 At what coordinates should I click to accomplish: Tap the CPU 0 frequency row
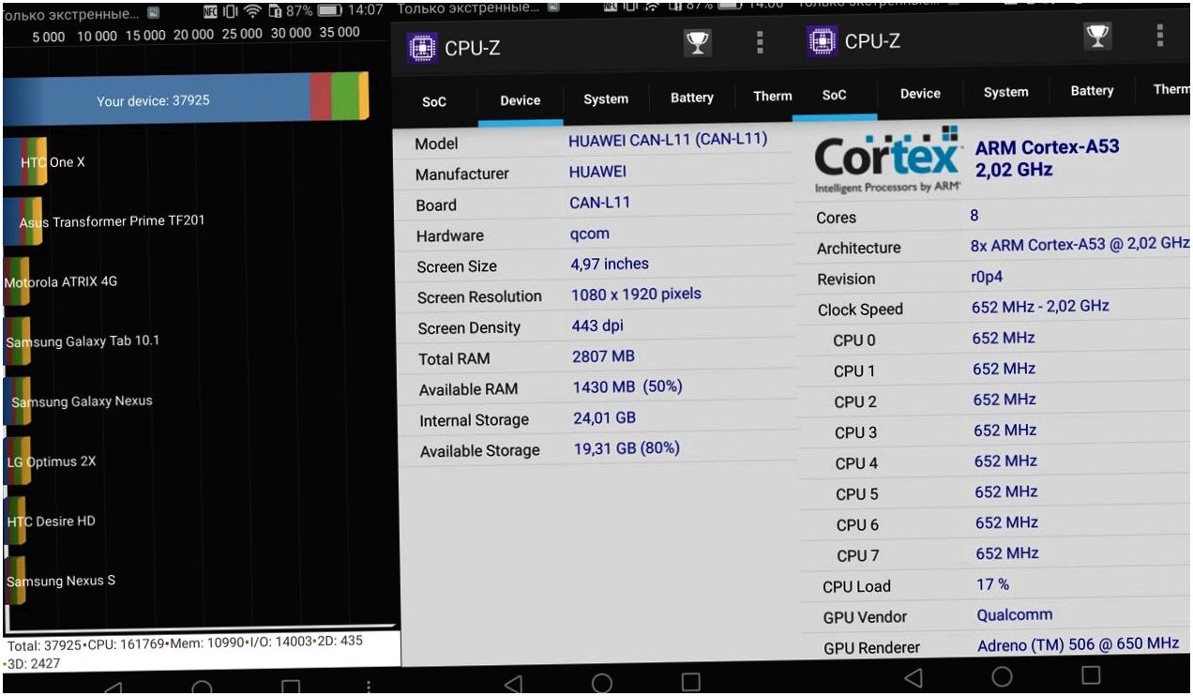coord(994,339)
